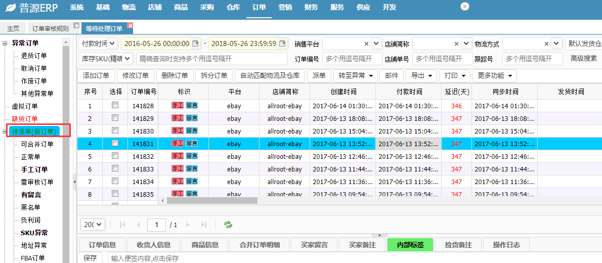Go to previous page in pager
This screenshot has height=263, width=602.
[138, 225]
